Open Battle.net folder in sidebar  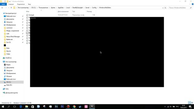coord(9,39)
